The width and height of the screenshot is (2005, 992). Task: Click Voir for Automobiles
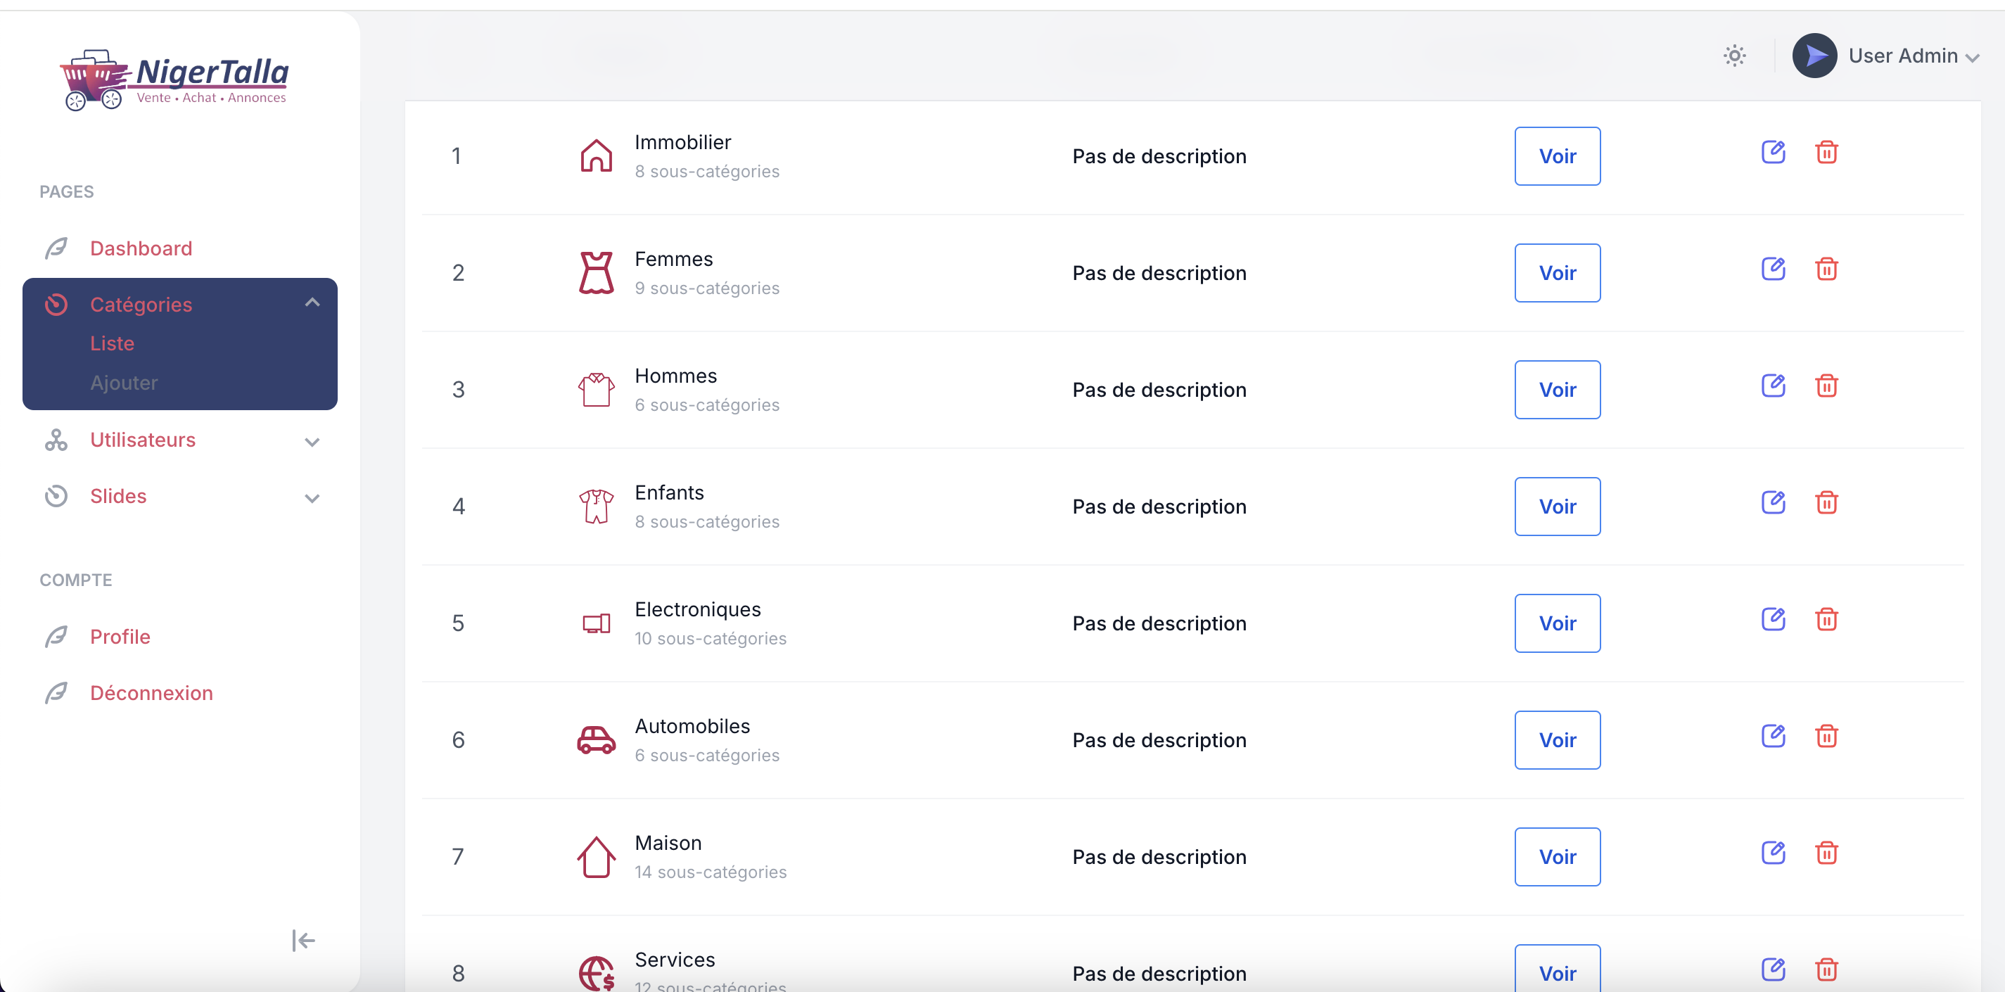pos(1558,739)
